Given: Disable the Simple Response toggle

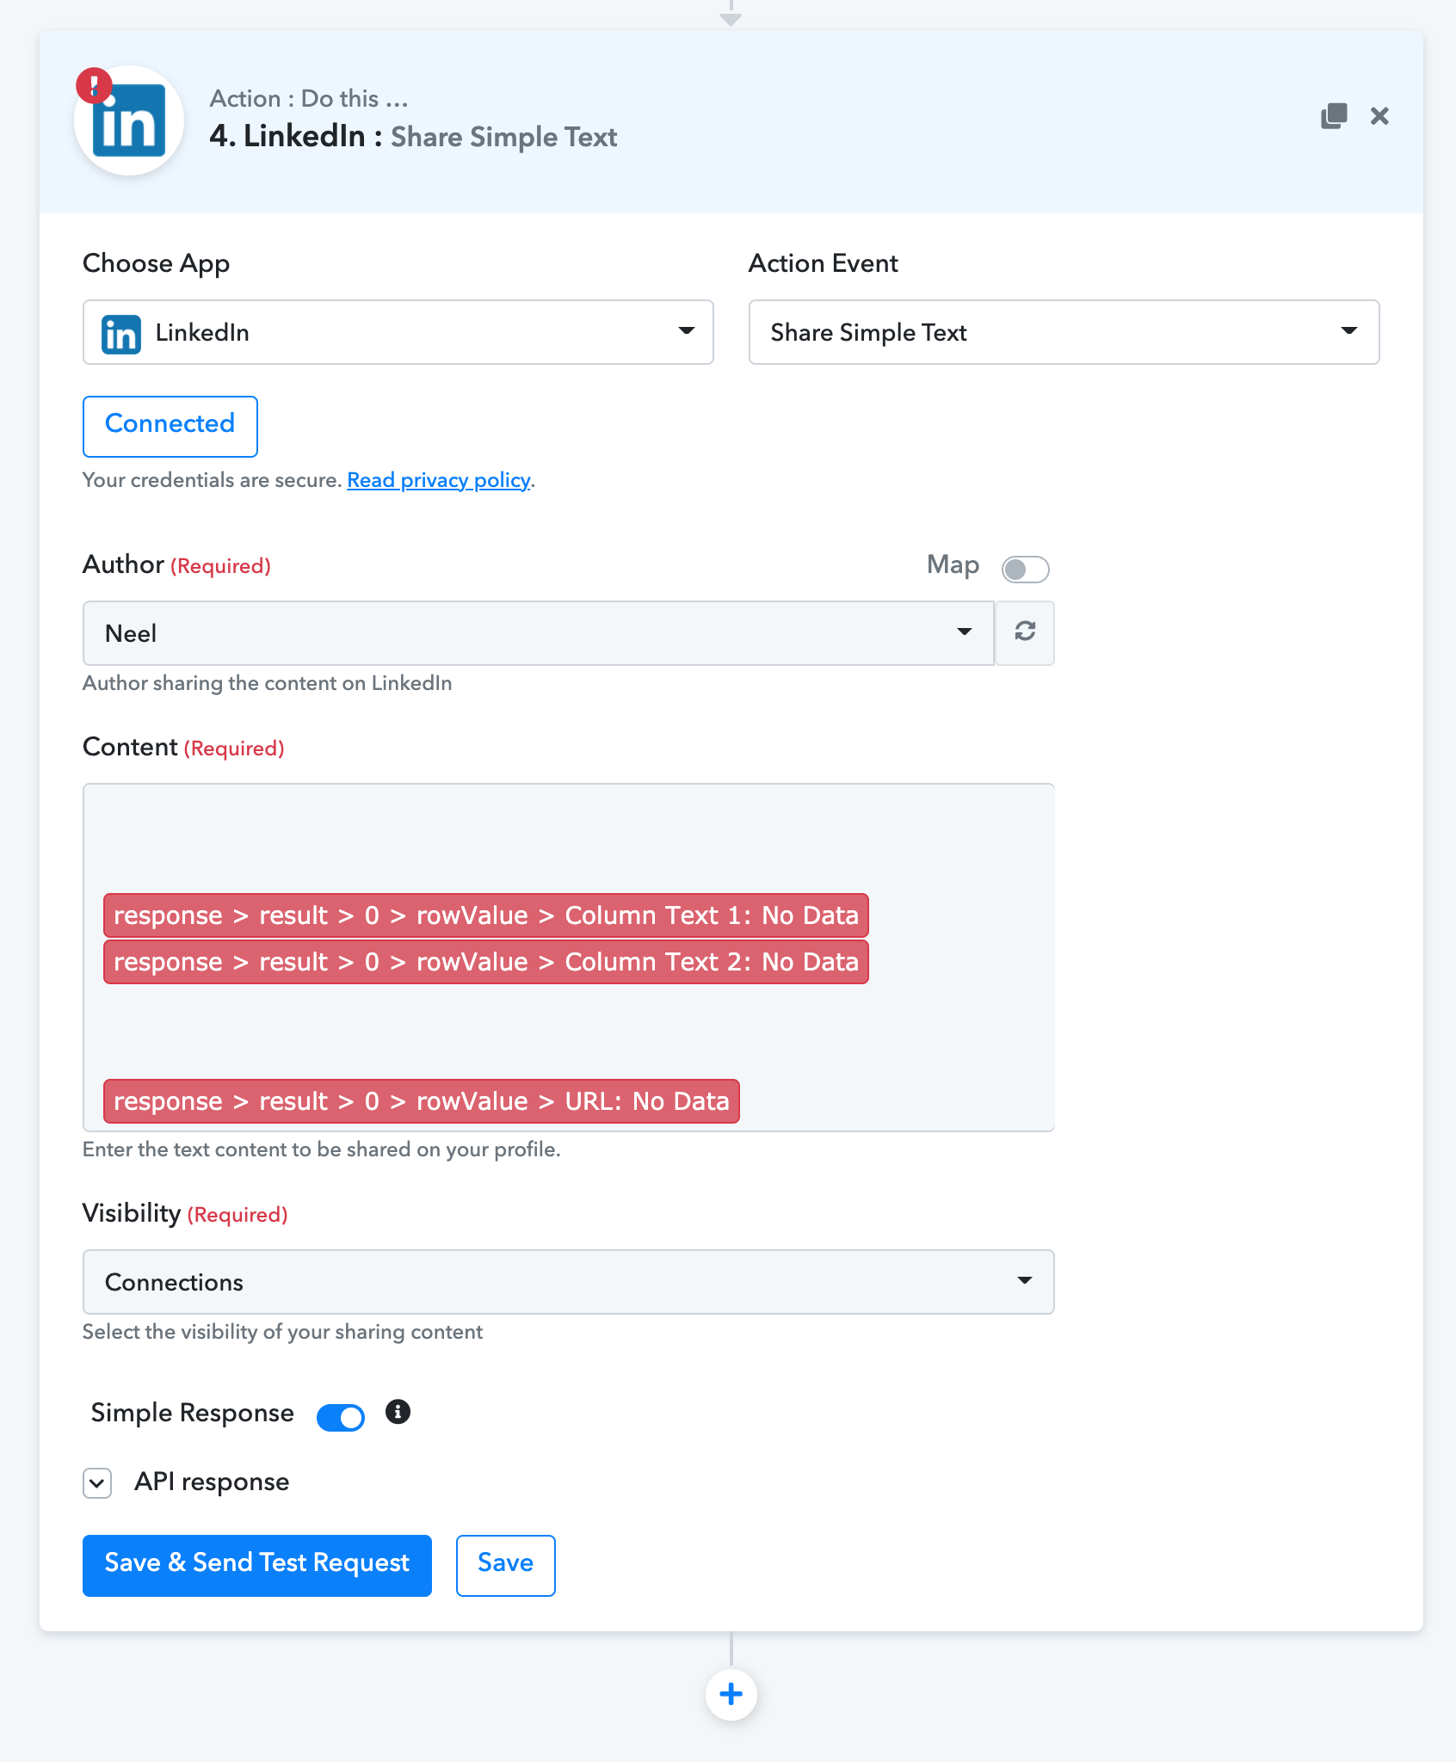Looking at the screenshot, I should [341, 1417].
